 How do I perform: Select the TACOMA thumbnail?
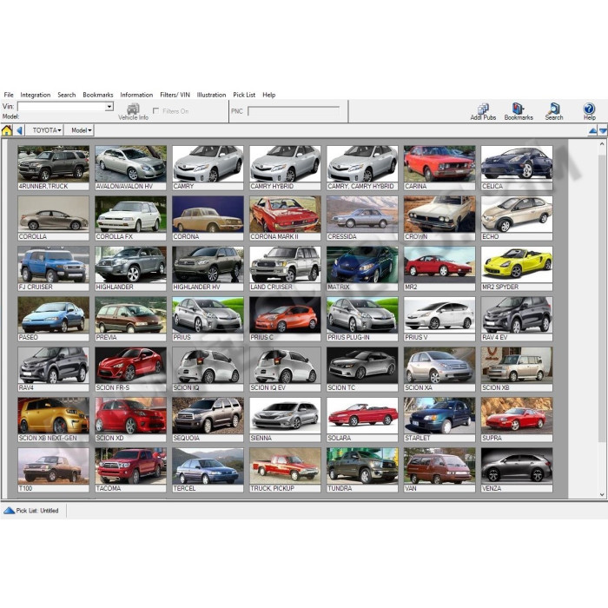130,470
